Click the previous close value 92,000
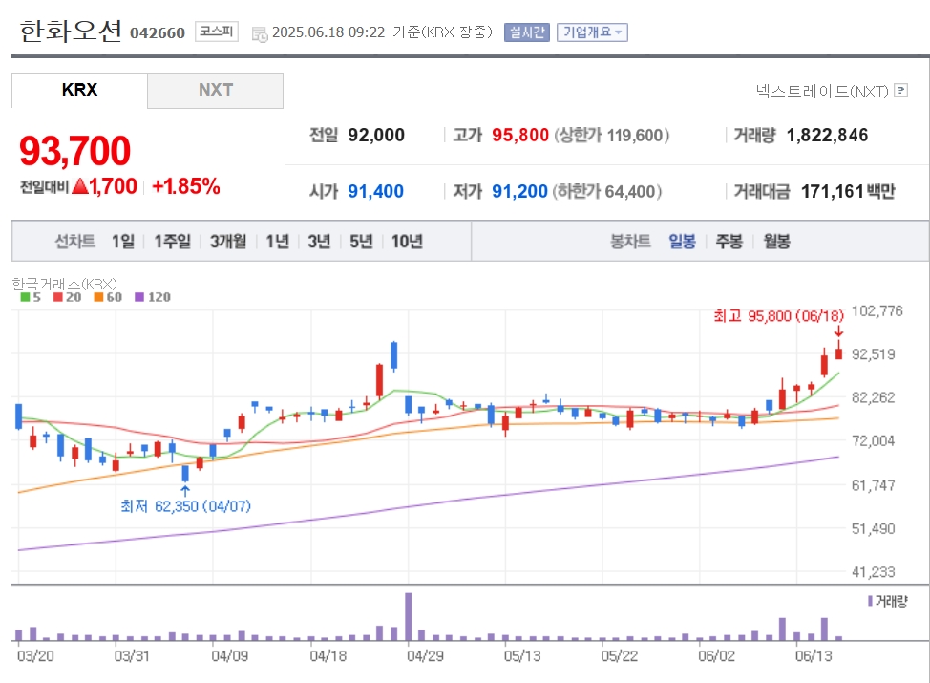Image resolution: width=930 pixels, height=683 pixels. pyautogui.click(x=376, y=136)
